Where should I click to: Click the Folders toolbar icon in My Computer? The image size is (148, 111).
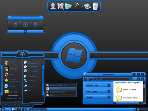(x=139, y=79)
